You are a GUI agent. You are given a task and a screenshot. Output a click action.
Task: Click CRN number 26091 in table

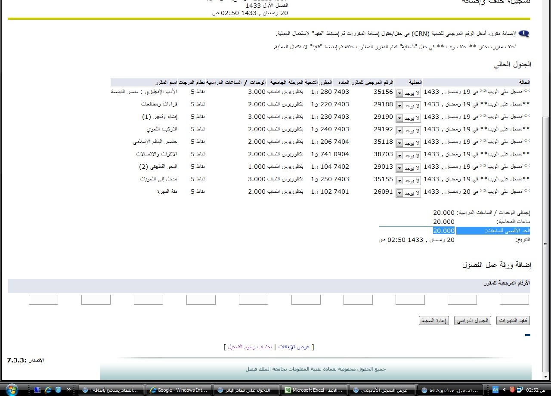tap(383, 192)
